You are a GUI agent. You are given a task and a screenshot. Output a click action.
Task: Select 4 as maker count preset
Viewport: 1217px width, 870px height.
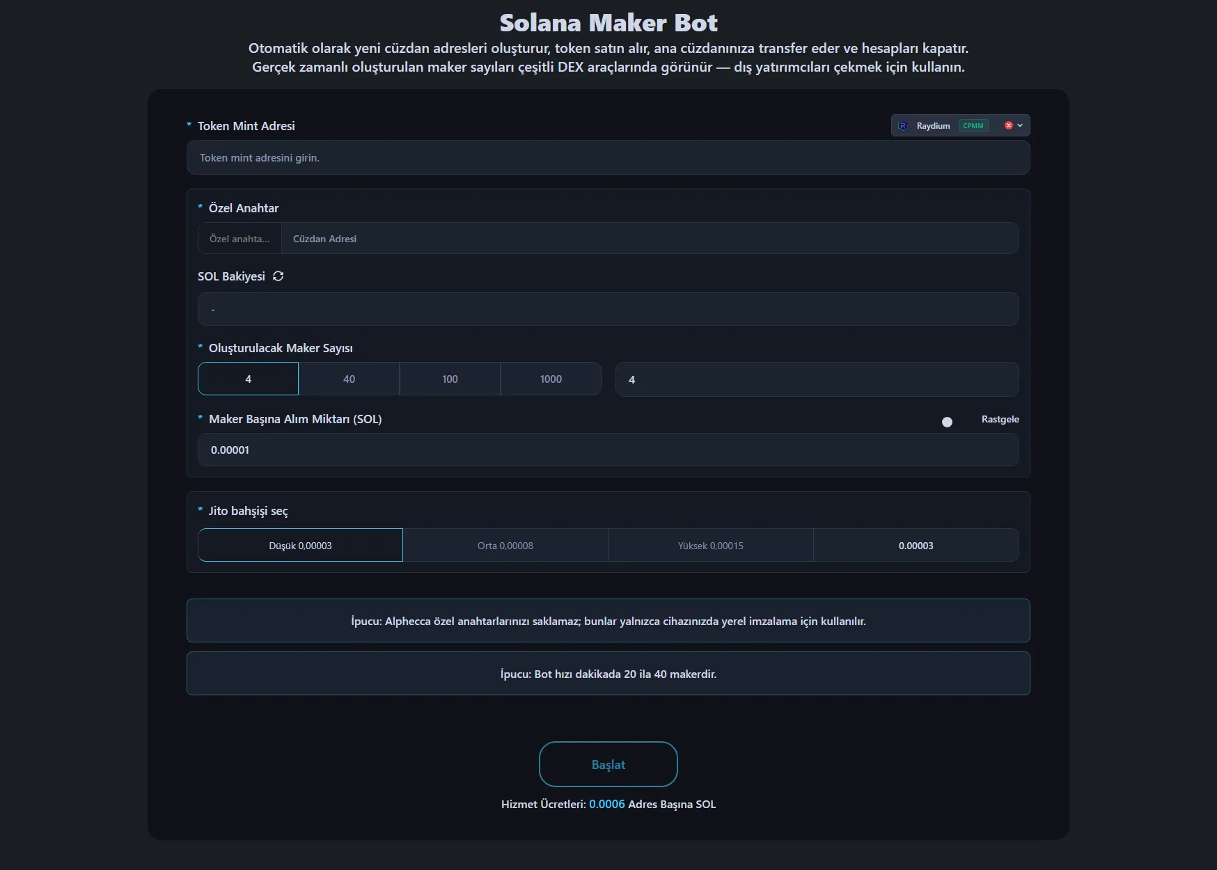pyautogui.click(x=248, y=379)
